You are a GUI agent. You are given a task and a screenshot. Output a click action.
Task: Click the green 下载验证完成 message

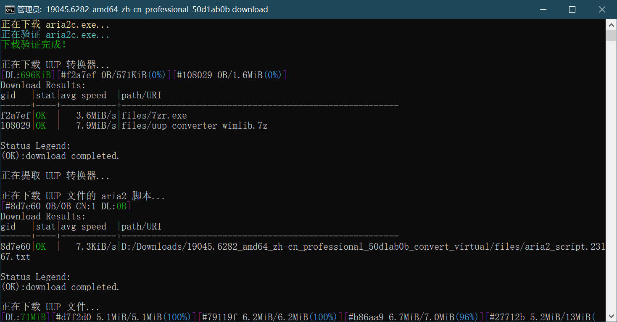pos(34,45)
